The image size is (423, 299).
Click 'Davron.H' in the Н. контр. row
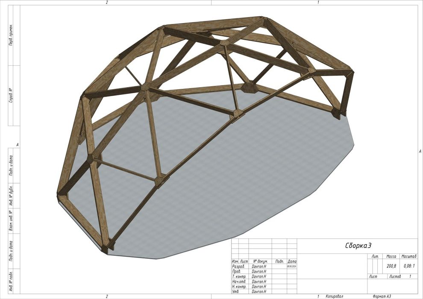coord(258,287)
